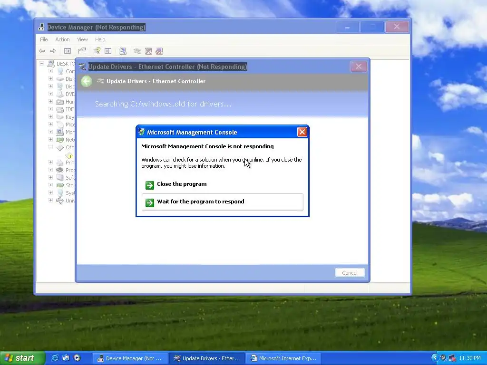Click Show Desktop quick launch icon
The image size is (487, 365).
point(66,358)
